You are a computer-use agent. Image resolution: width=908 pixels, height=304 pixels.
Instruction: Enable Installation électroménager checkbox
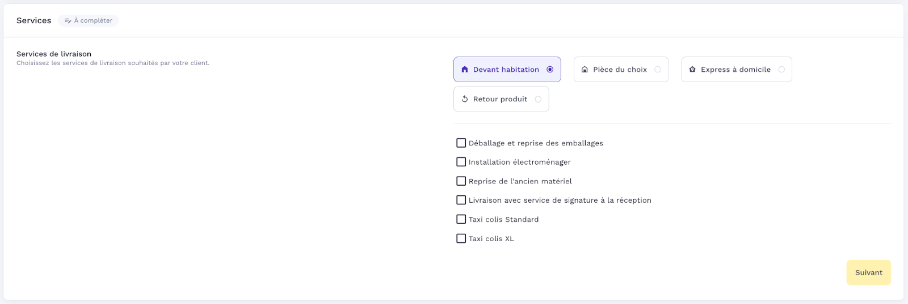tap(461, 162)
